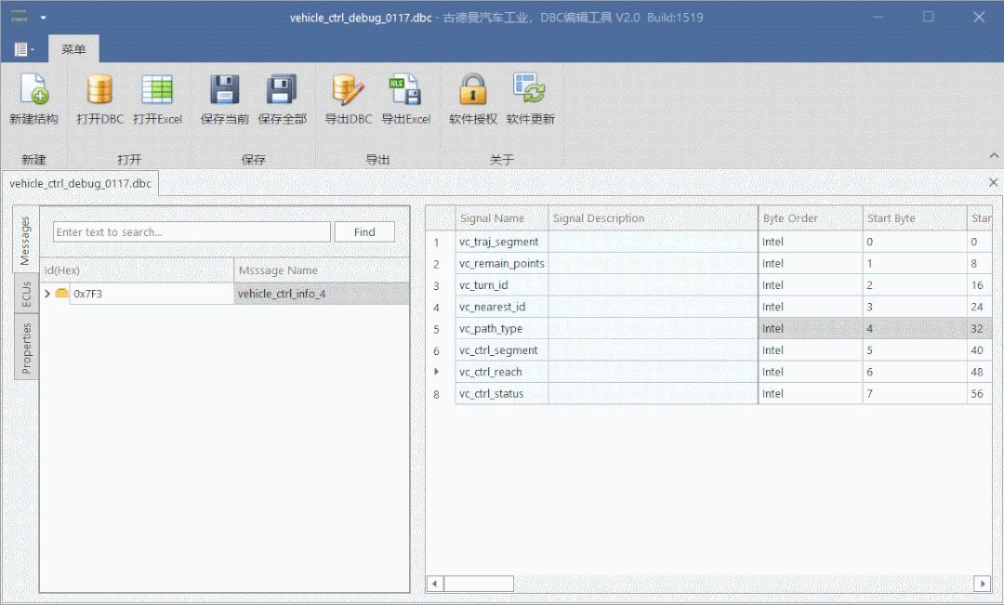Screen dimensions: 1004x605
Task: Open the application menu icon beside 菜单
Action: [x=23, y=49]
